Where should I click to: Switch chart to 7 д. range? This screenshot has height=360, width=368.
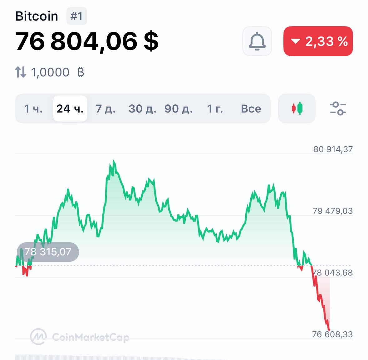105,108
